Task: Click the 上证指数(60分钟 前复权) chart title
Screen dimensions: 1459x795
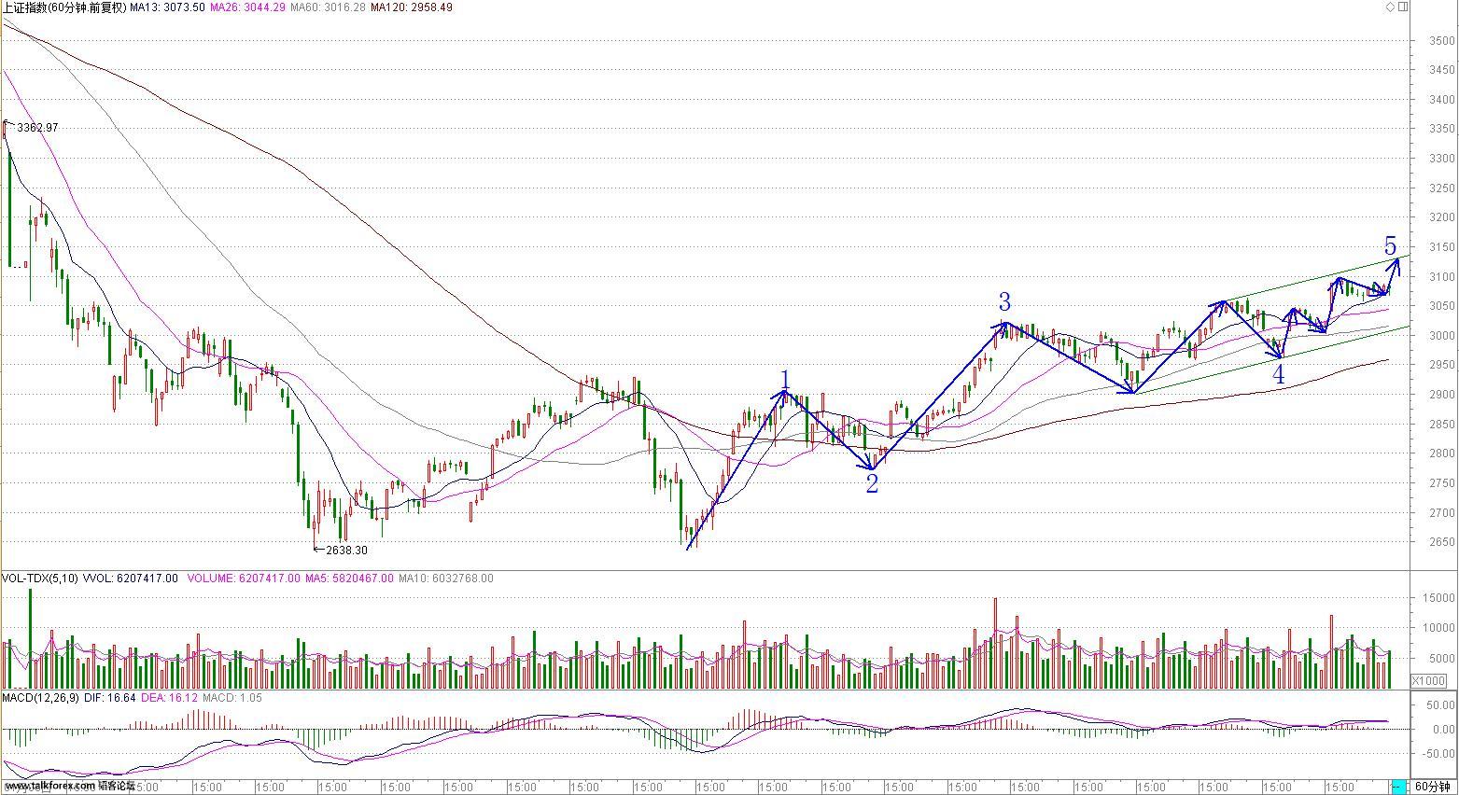Action: tap(63, 7)
